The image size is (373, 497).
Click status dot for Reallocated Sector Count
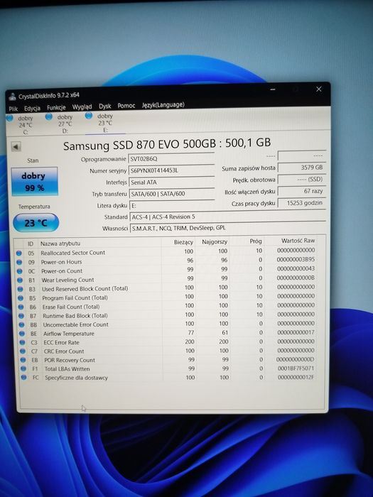(x=19, y=253)
